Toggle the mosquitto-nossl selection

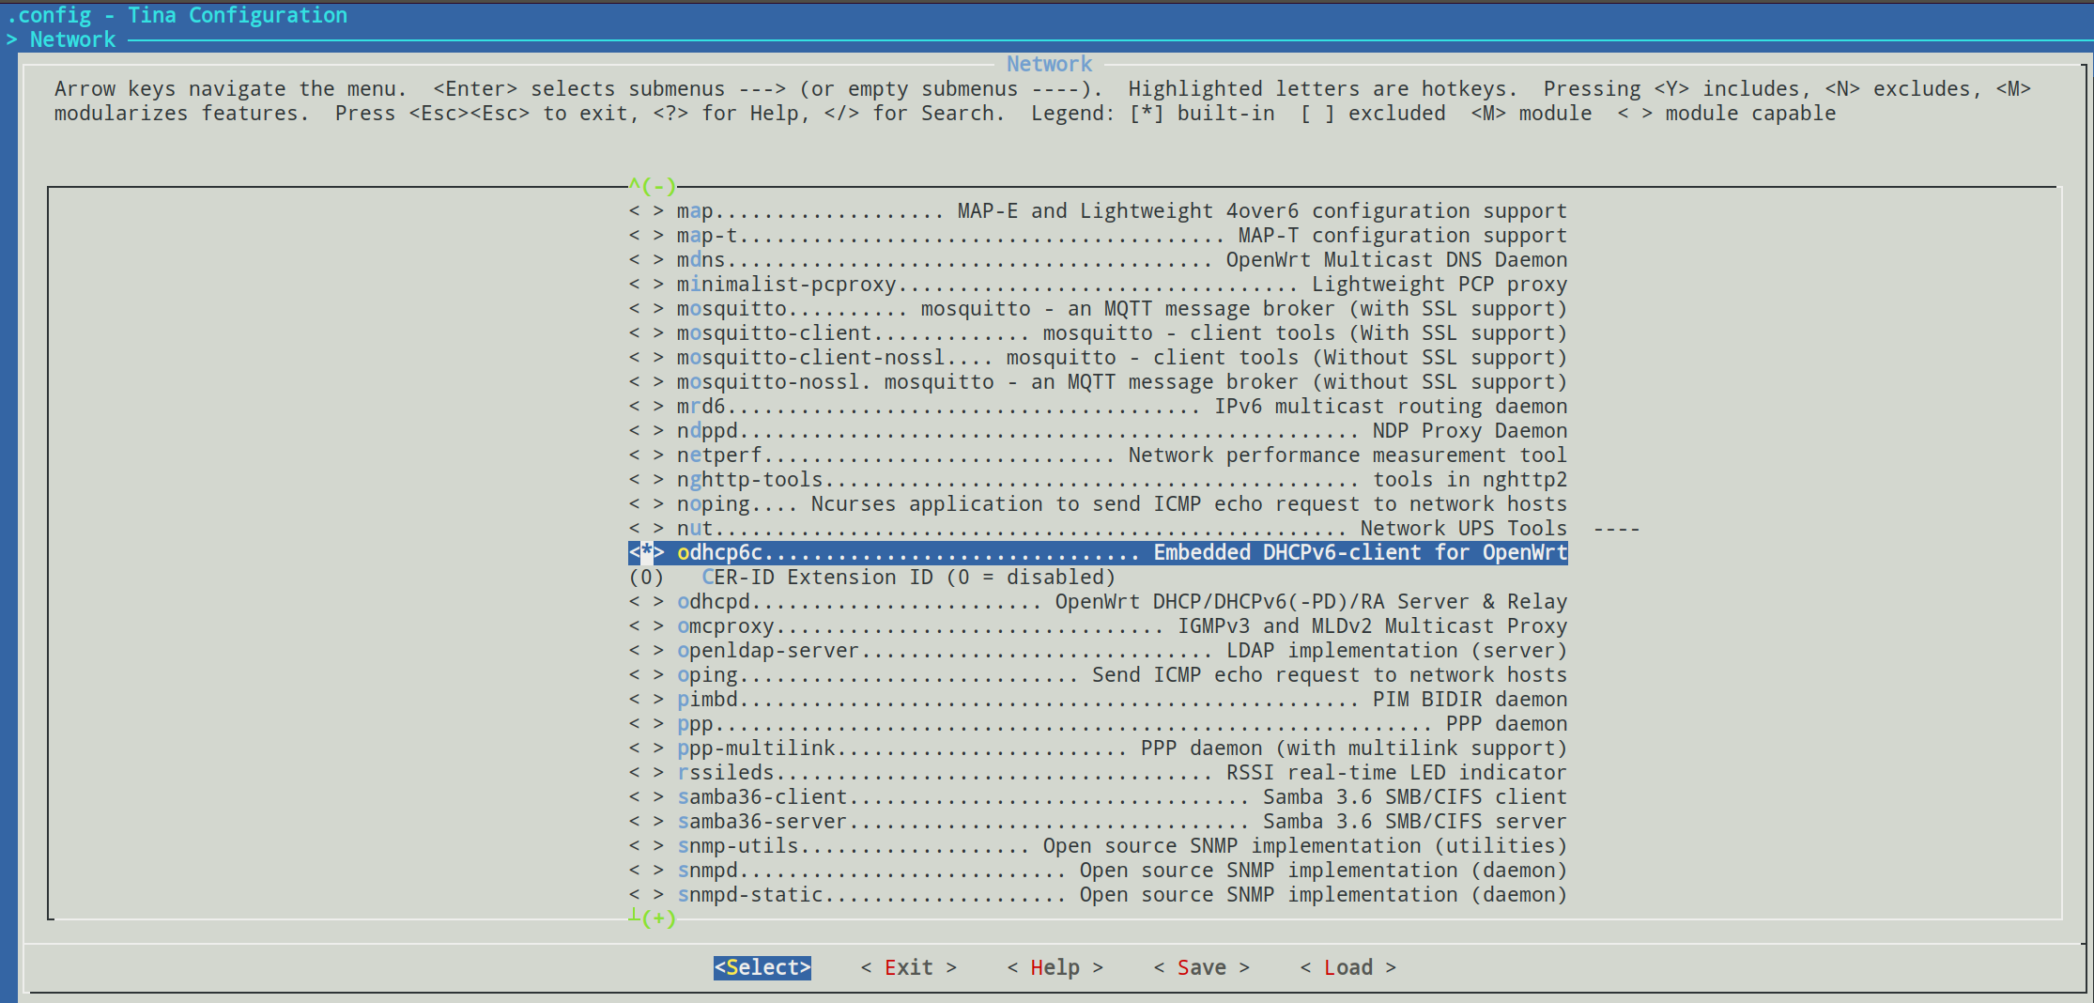[x=646, y=382]
